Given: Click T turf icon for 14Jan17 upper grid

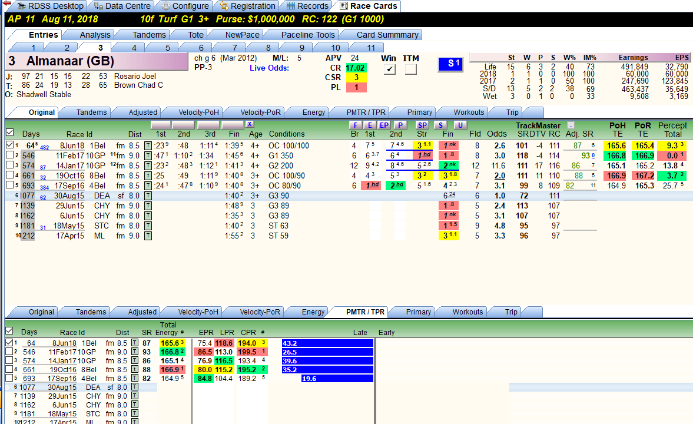Looking at the screenshot, I should (x=148, y=166).
